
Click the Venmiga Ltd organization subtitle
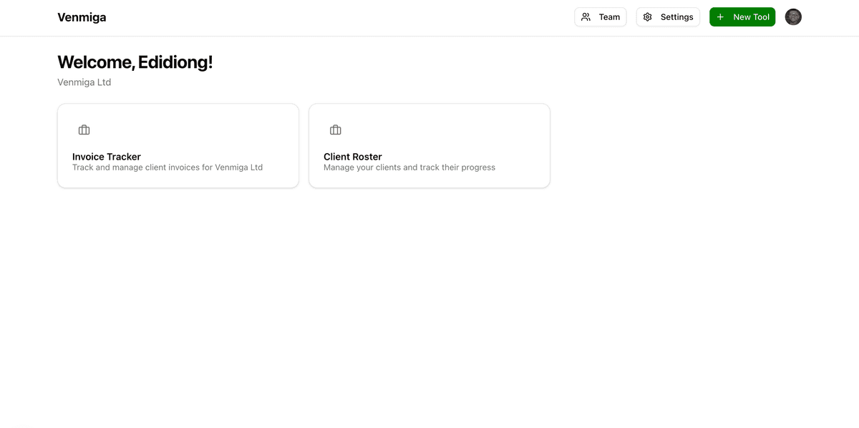pos(84,82)
